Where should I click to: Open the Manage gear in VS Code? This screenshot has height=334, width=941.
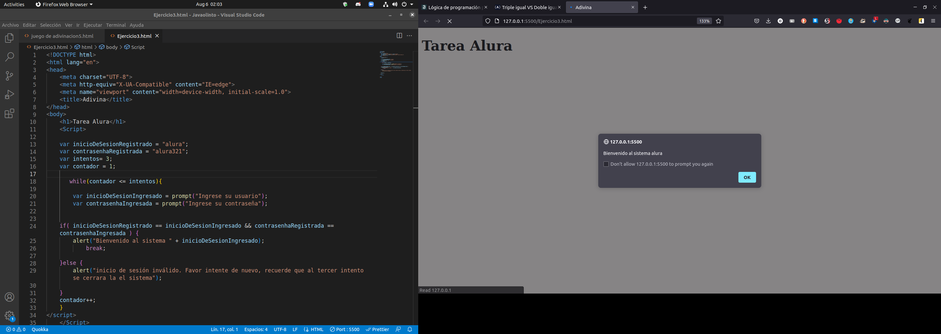click(x=9, y=316)
